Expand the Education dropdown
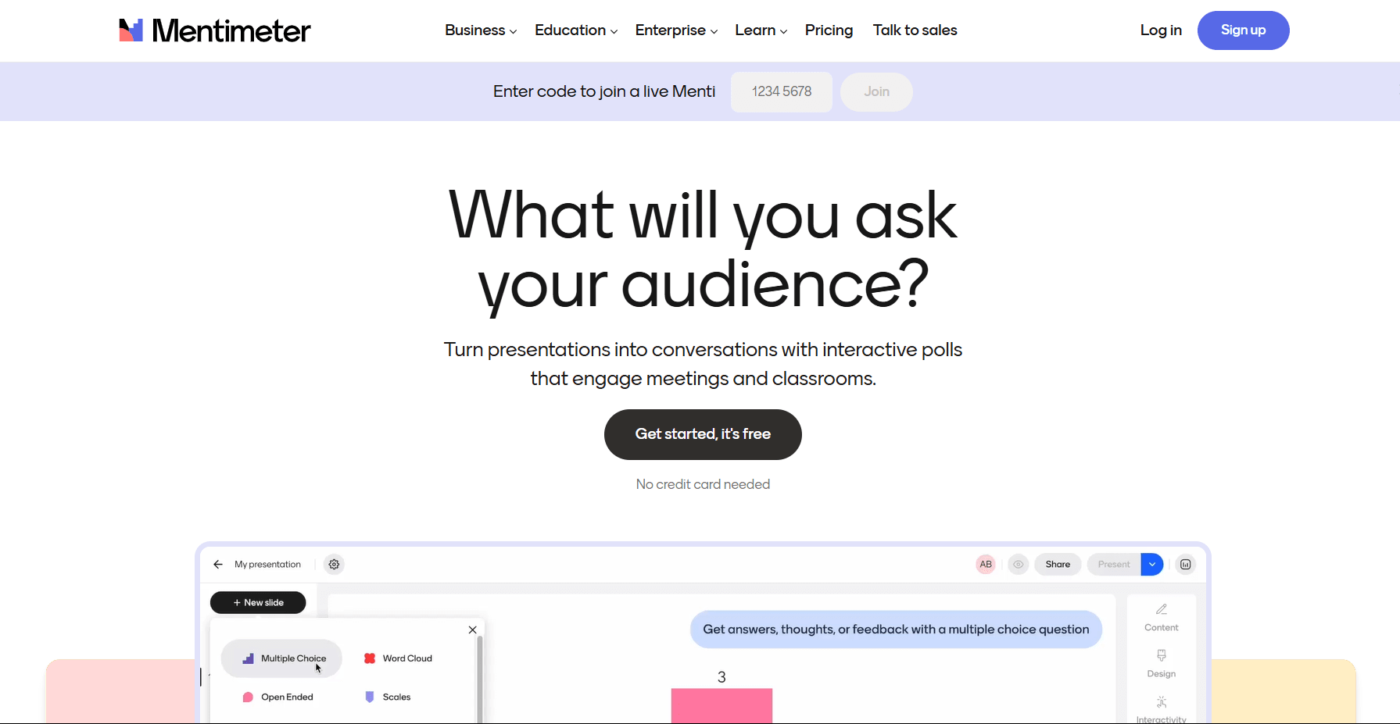 pyautogui.click(x=575, y=30)
